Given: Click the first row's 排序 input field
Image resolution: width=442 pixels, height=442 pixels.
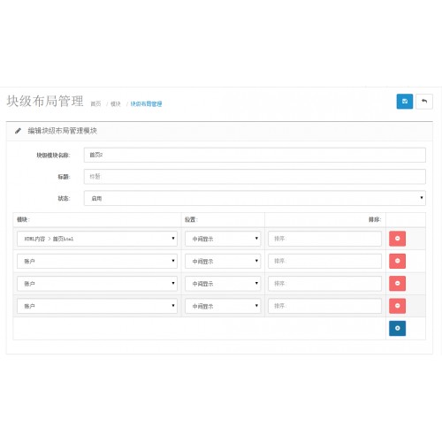Looking at the screenshot, I should point(324,239).
